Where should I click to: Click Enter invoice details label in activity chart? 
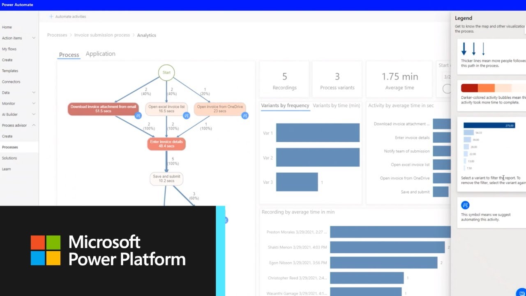tap(412, 138)
